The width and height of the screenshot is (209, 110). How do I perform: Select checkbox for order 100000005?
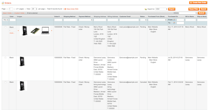point(5,58)
